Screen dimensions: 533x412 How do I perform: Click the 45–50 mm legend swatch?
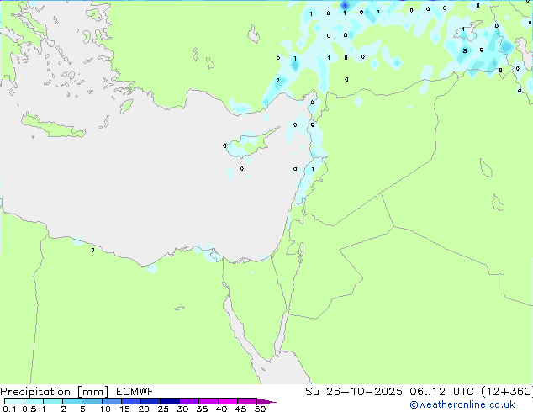(x=247, y=401)
